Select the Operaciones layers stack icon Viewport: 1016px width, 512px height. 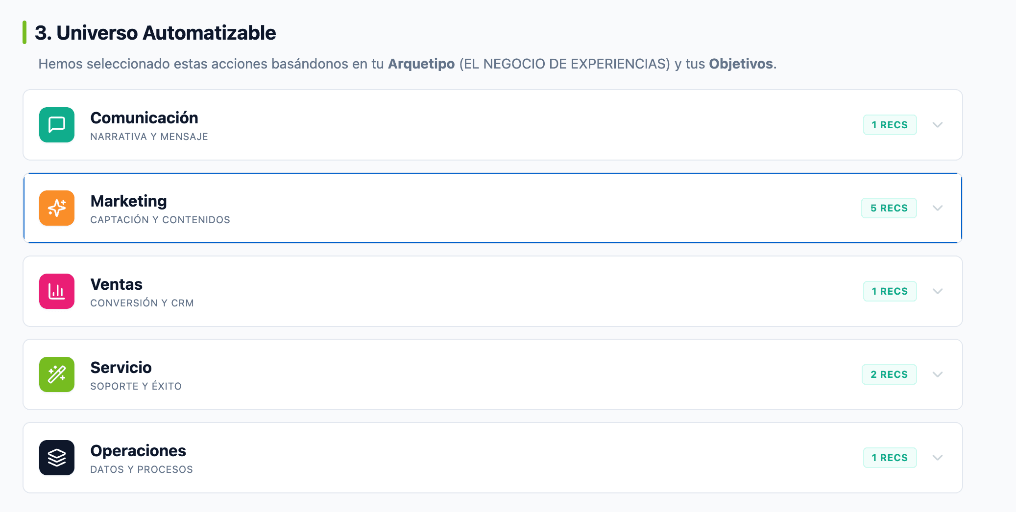56,457
